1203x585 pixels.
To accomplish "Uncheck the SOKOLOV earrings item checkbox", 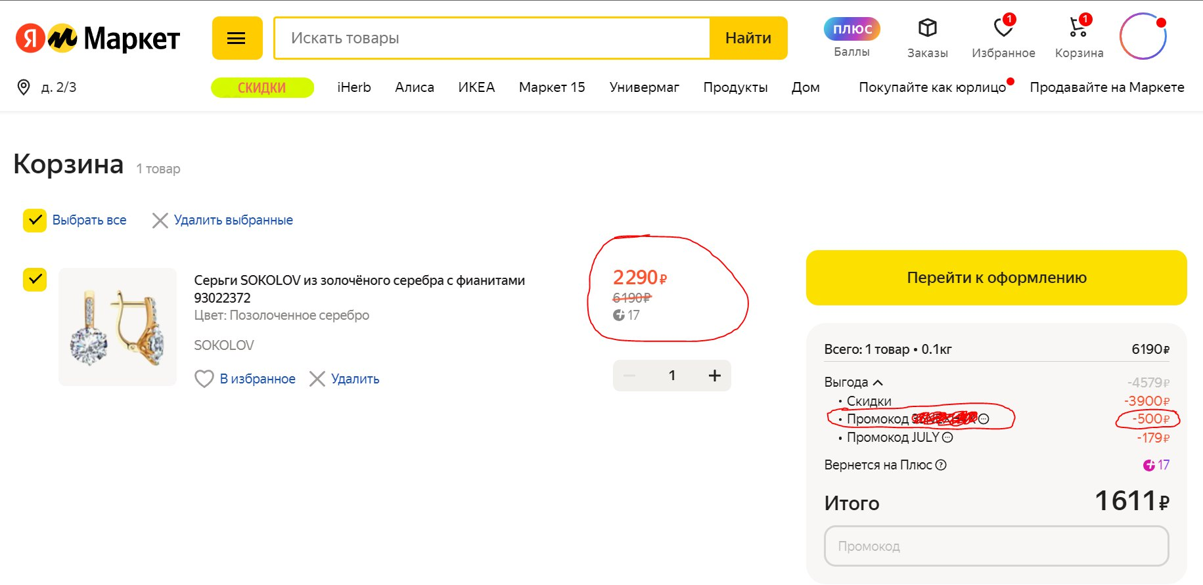I will [35, 279].
